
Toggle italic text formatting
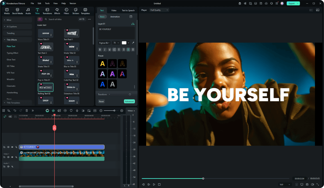tap(105, 49)
